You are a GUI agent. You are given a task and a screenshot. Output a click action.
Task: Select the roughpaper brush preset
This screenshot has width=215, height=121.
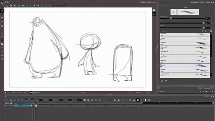[x=185, y=57]
